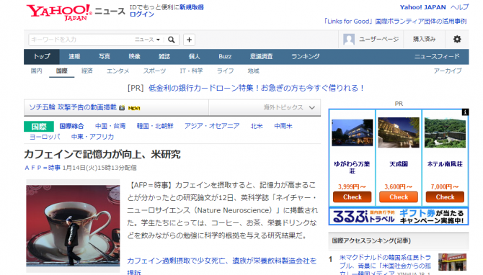Click Check under 天成園
This screenshot has height=275, width=483.
pyautogui.click(x=399, y=197)
